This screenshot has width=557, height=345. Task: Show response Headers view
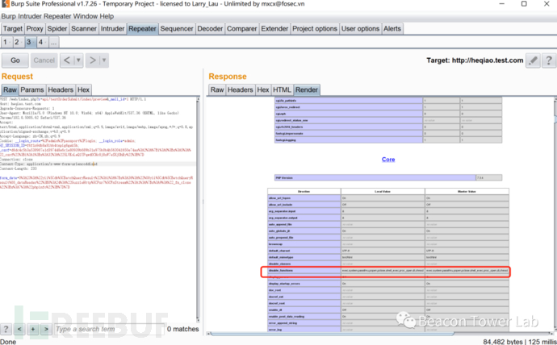coord(241,89)
